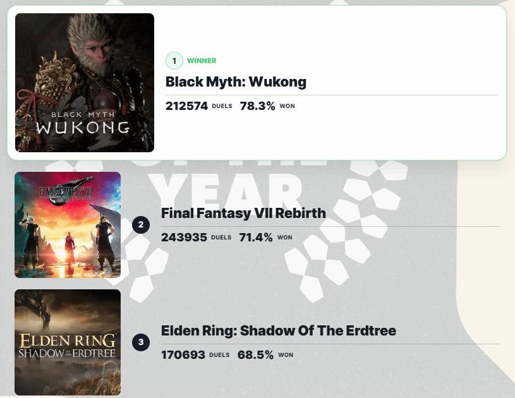Click the large YEAR background heading
This screenshot has height=398, width=515.
[224, 186]
